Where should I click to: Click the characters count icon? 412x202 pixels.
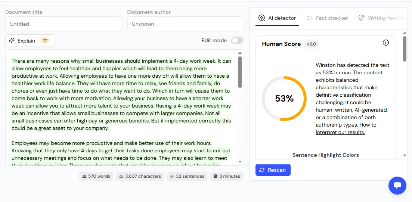coord(121,176)
